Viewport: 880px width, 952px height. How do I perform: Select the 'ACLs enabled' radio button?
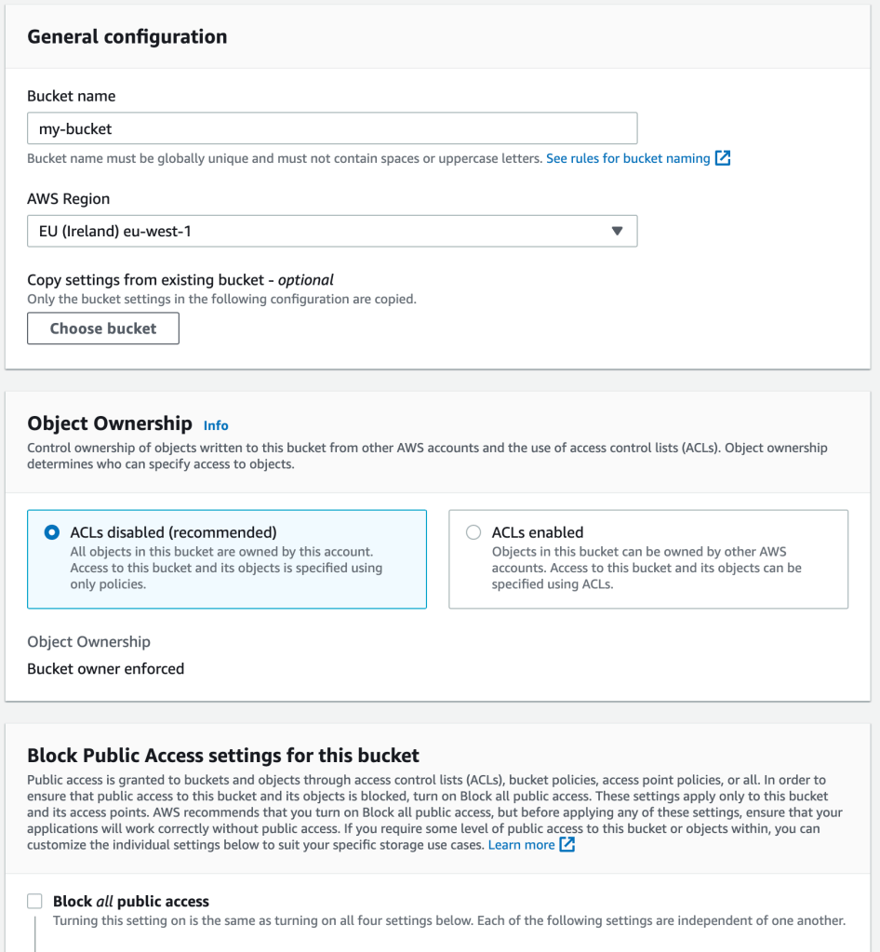pyautogui.click(x=473, y=532)
